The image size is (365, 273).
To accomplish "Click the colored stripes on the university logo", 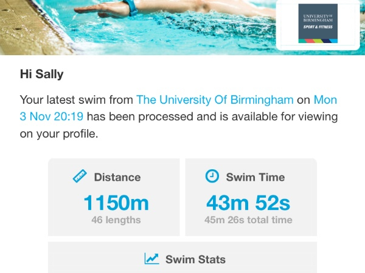I will click(318, 39).
